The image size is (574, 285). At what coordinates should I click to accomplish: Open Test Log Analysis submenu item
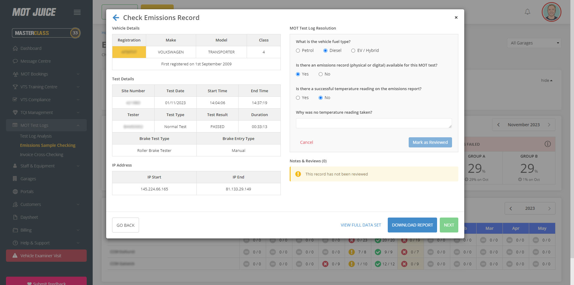point(36,136)
